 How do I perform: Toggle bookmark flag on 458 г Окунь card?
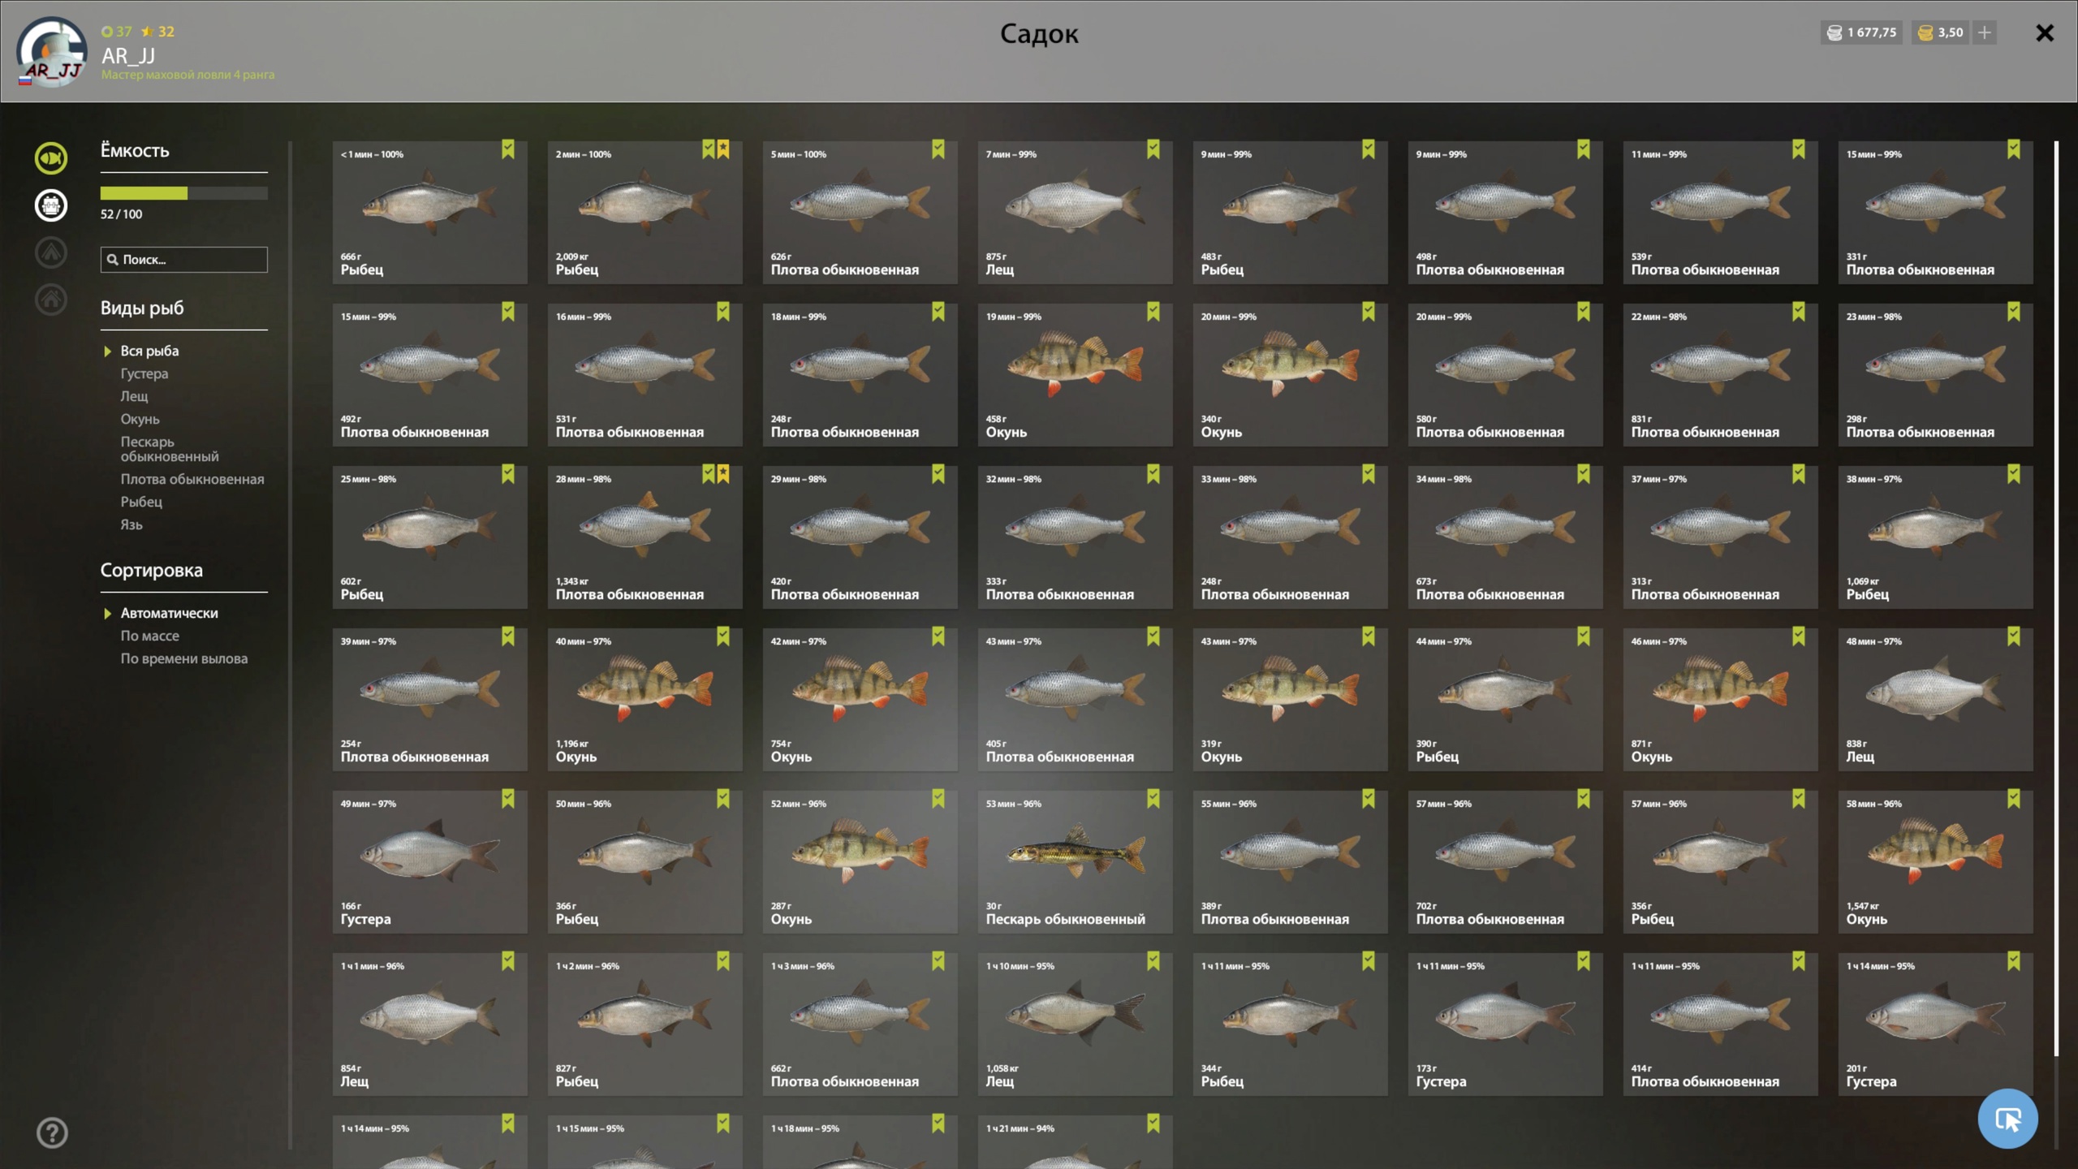tap(1153, 312)
